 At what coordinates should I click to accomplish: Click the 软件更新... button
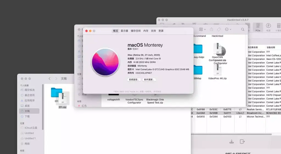tap(149, 80)
